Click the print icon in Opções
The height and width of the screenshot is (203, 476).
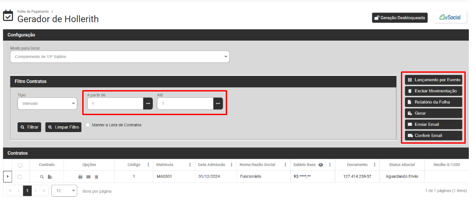tap(80, 177)
